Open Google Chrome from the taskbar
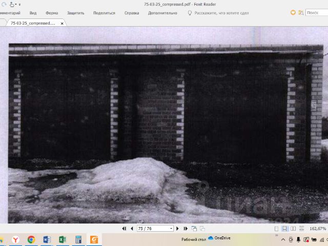 [31, 239]
